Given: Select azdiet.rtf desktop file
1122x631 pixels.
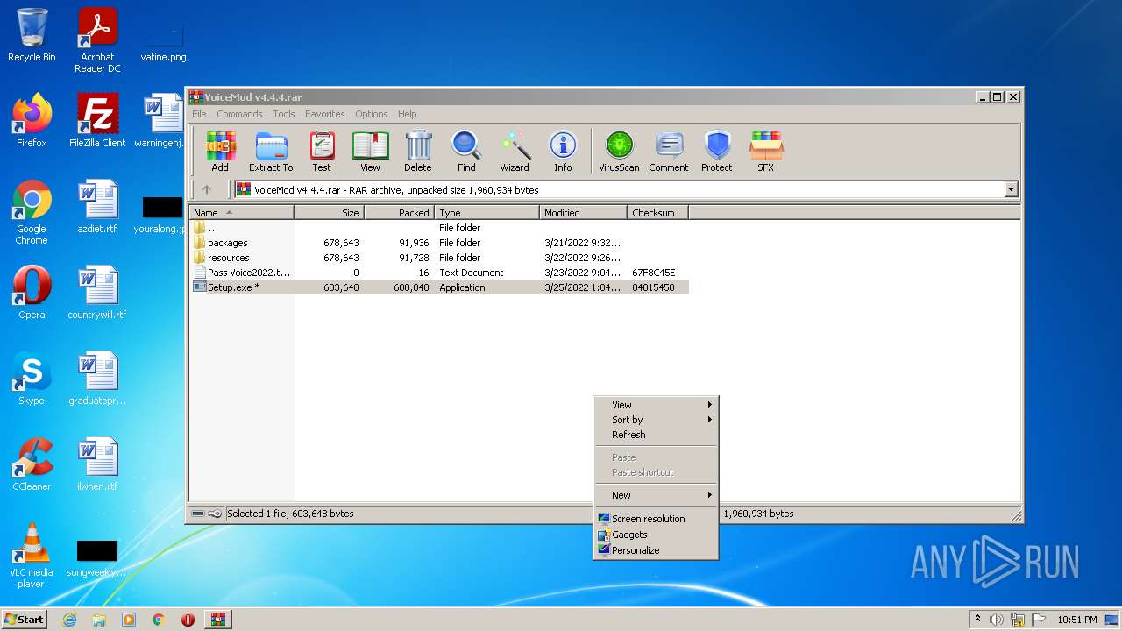Looking at the screenshot, I should pyautogui.click(x=97, y=207).
